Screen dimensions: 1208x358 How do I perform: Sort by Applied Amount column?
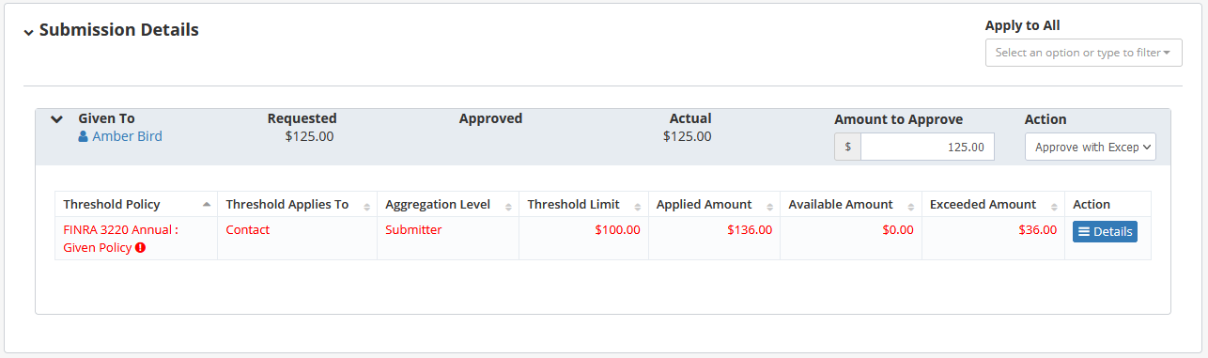pyautogui.click(x=714, y=204)
